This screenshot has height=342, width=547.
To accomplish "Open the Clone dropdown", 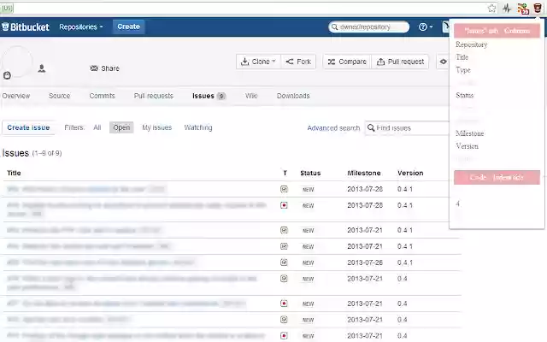I will point(258,62).
